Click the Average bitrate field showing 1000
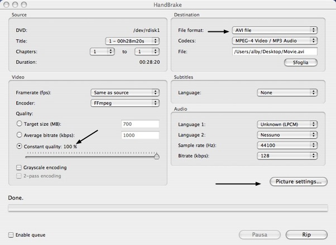336x245 pixels. click(x=140, y=135)
